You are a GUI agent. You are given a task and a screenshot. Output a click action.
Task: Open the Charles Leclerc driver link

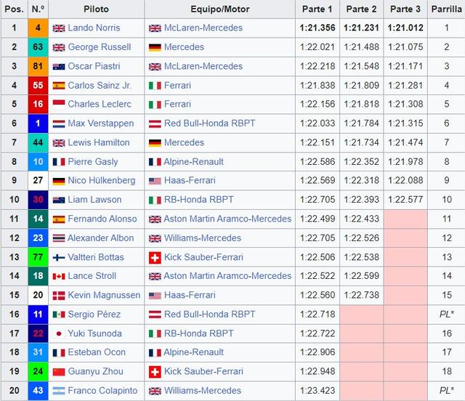pos(100,104)
